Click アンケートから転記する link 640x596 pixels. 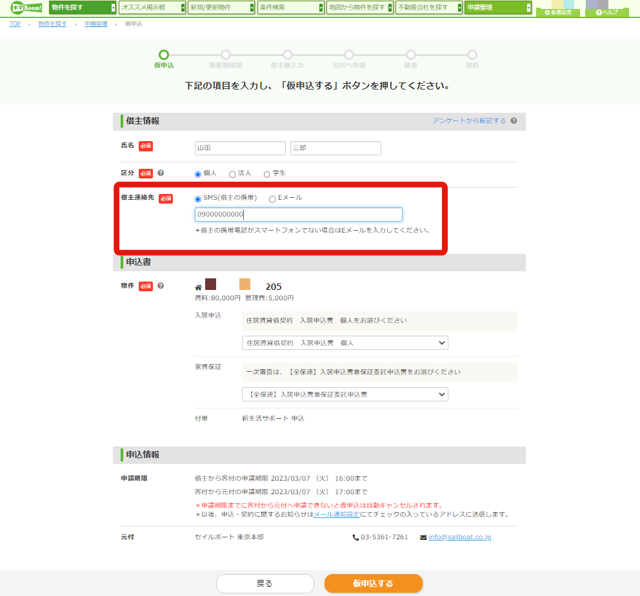tap(469, 120)
